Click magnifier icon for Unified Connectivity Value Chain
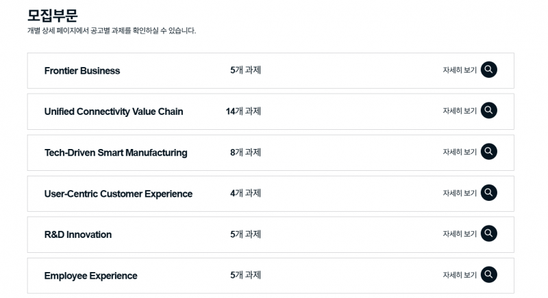This screenshot has height=298, width=548. (488, 111)
